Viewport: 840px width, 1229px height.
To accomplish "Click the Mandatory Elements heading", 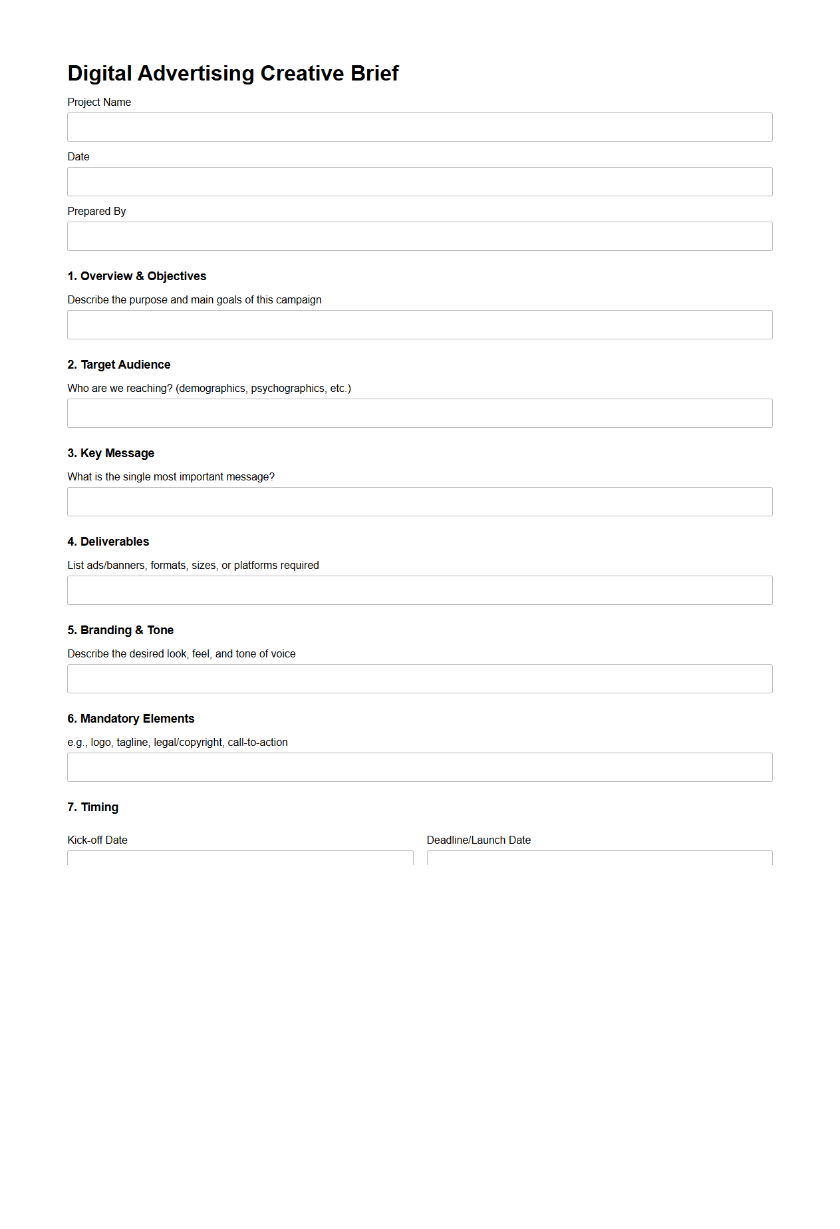I will pos(130,719).
